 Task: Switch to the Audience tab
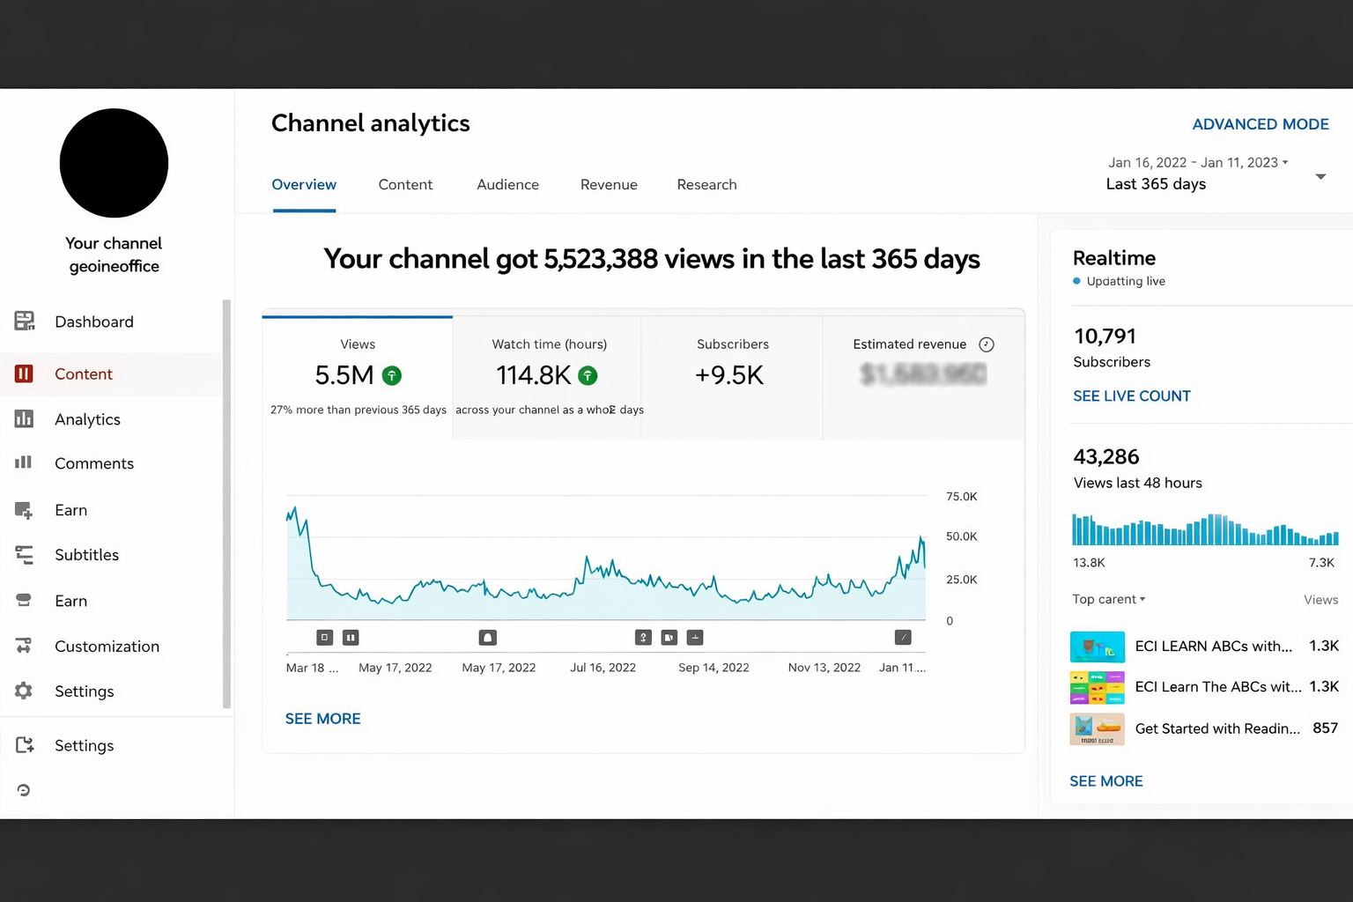[507, 184]
